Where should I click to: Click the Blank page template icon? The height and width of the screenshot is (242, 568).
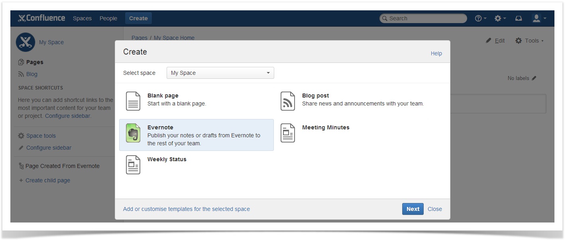(x=133, y=101)
